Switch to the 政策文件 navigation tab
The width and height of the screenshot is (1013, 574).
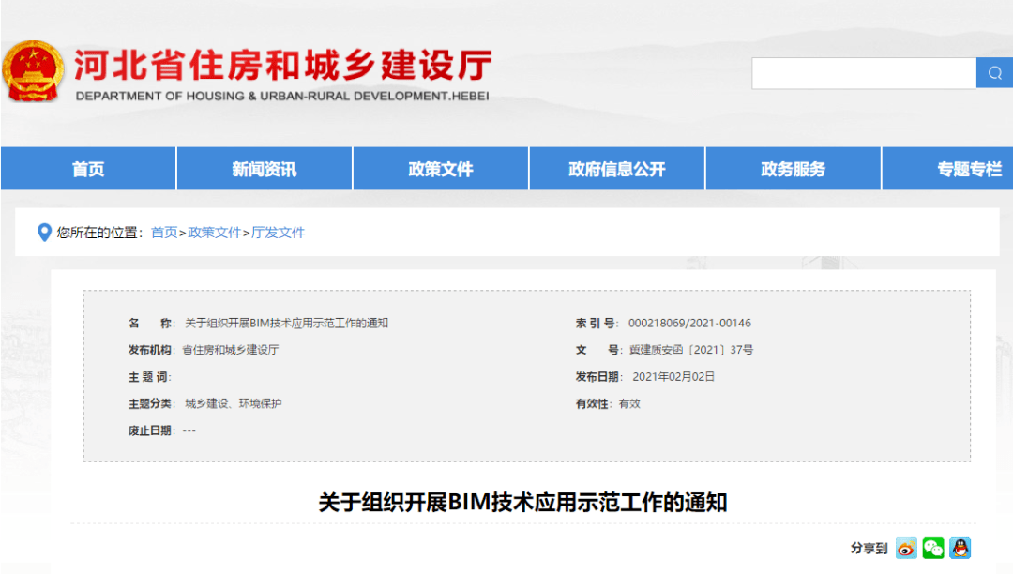tap(440, 169)
